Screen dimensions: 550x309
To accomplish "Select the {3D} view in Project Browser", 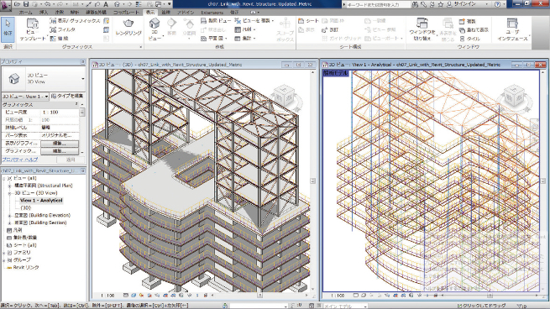I will click(x=25, y=207).
